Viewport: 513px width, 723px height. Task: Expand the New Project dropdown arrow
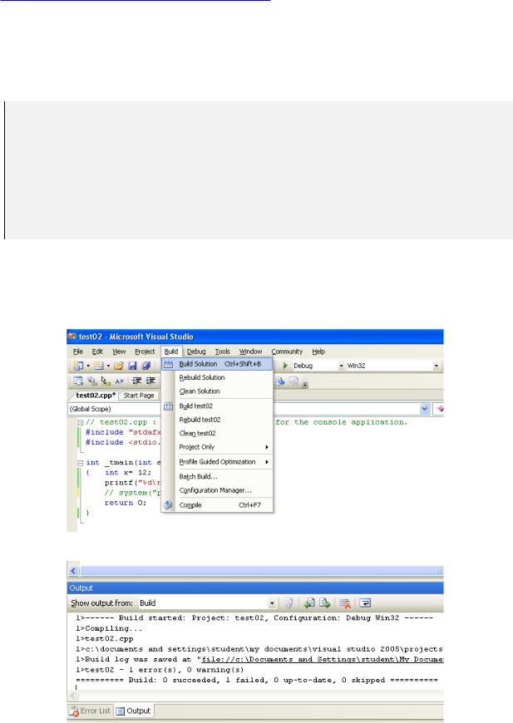tap(87, 366)
